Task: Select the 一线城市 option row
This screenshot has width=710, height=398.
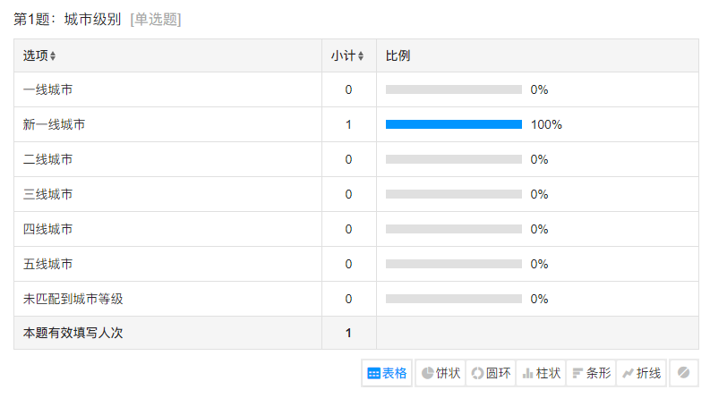Action: 356,89
